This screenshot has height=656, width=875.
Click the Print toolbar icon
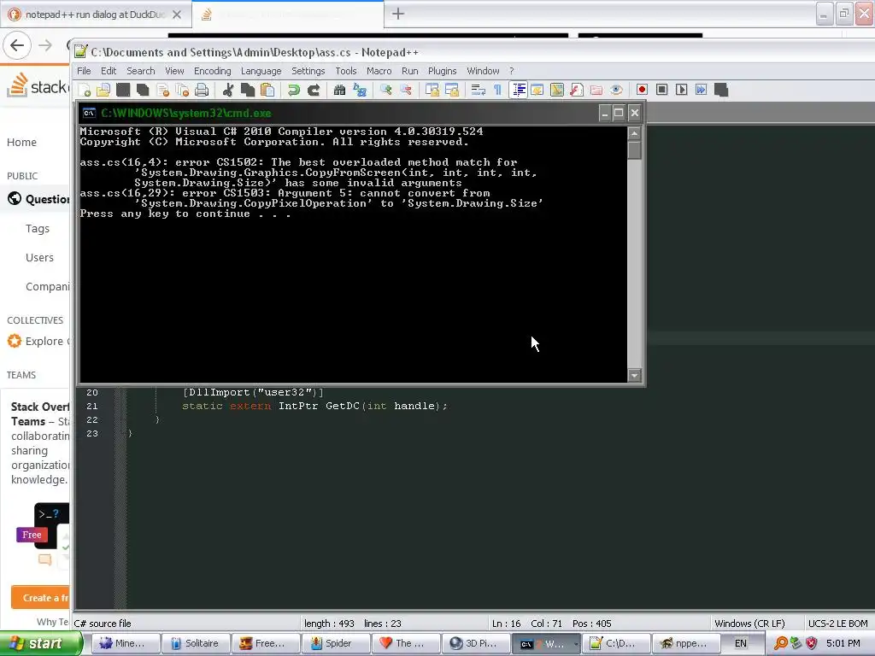[x=202, y=90]
